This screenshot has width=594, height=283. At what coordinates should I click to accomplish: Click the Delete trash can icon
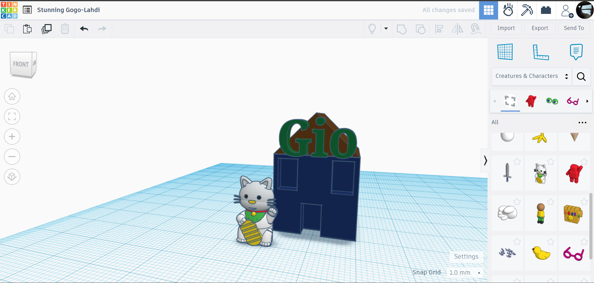pos(65,29)
